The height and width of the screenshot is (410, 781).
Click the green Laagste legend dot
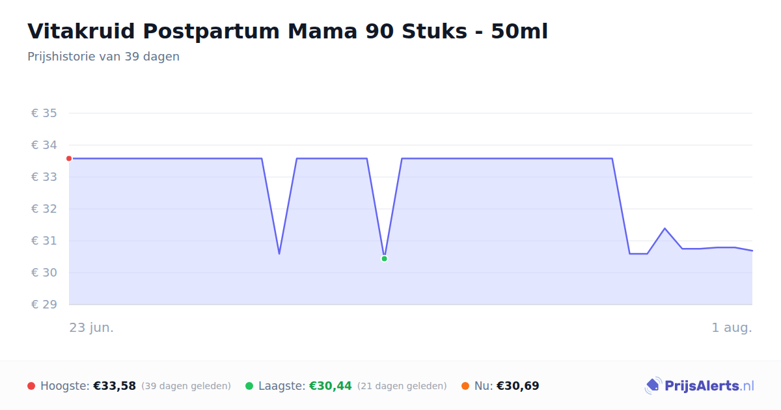coord(249,386)
